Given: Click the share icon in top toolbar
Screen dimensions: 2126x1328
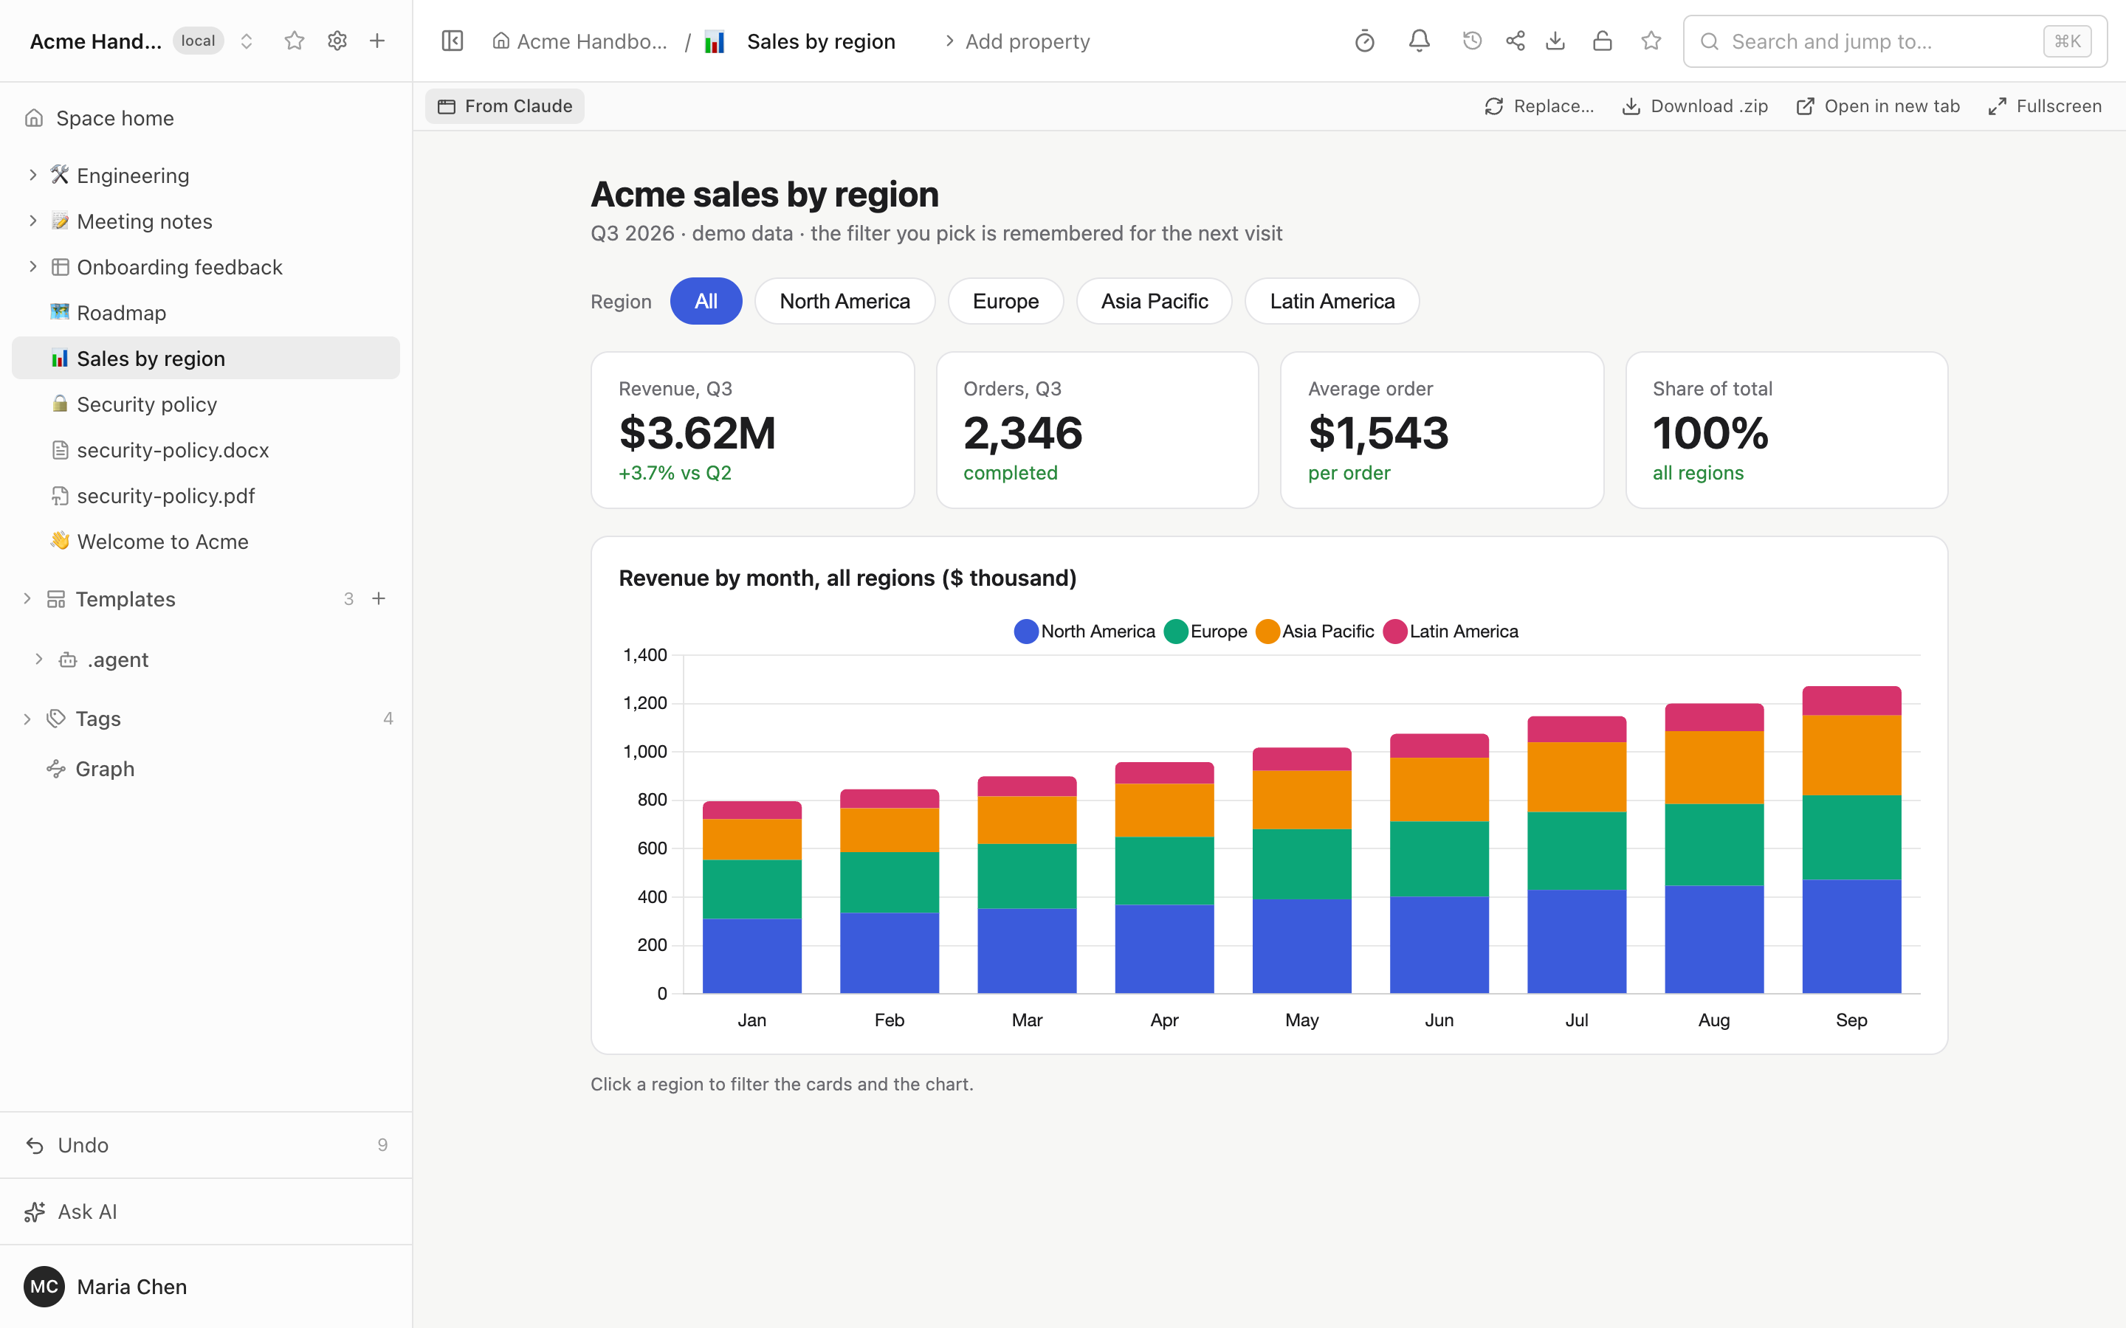Looking at the screenshot, I should (x=1516, y=41).
